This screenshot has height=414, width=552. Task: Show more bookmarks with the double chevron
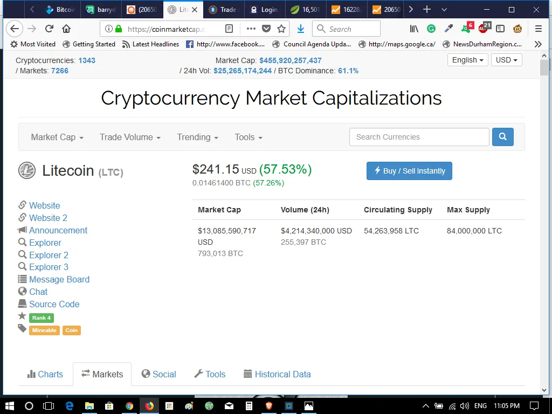pos(538,44)
